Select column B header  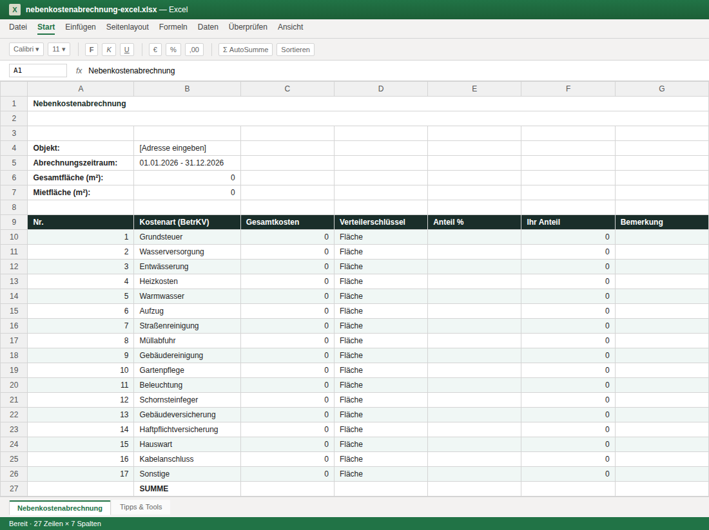187,89
